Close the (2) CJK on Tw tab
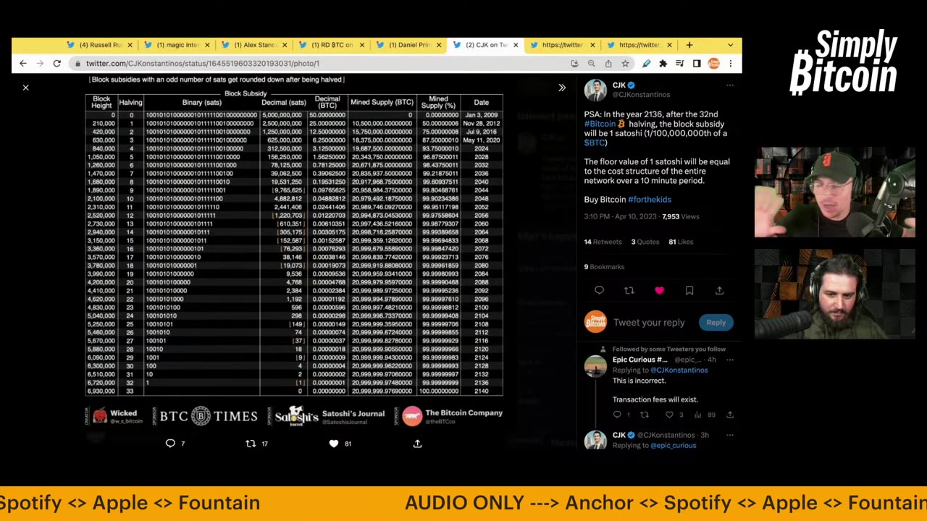The width and height of the screenshot is (927, 521). 516,45
